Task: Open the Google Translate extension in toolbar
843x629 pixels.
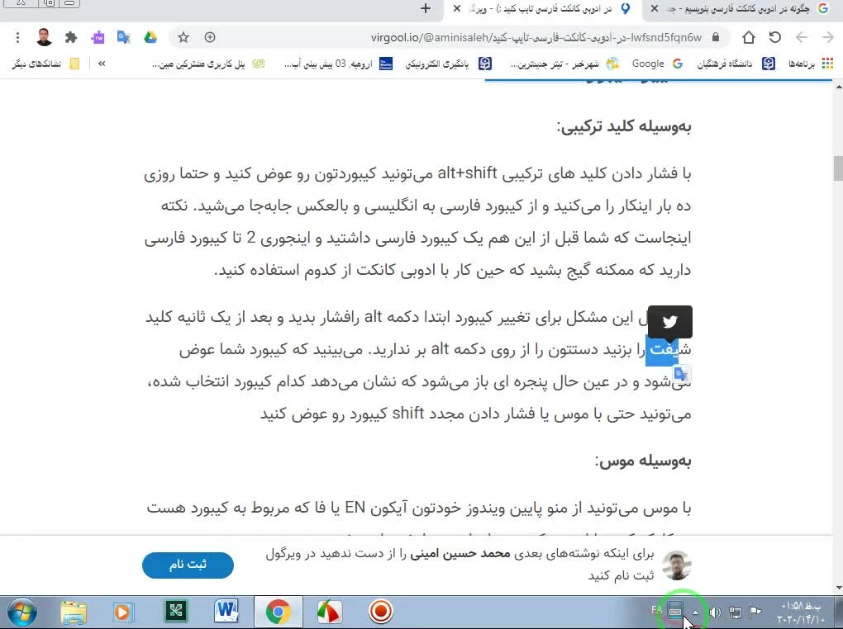Action: pos(124,37)
